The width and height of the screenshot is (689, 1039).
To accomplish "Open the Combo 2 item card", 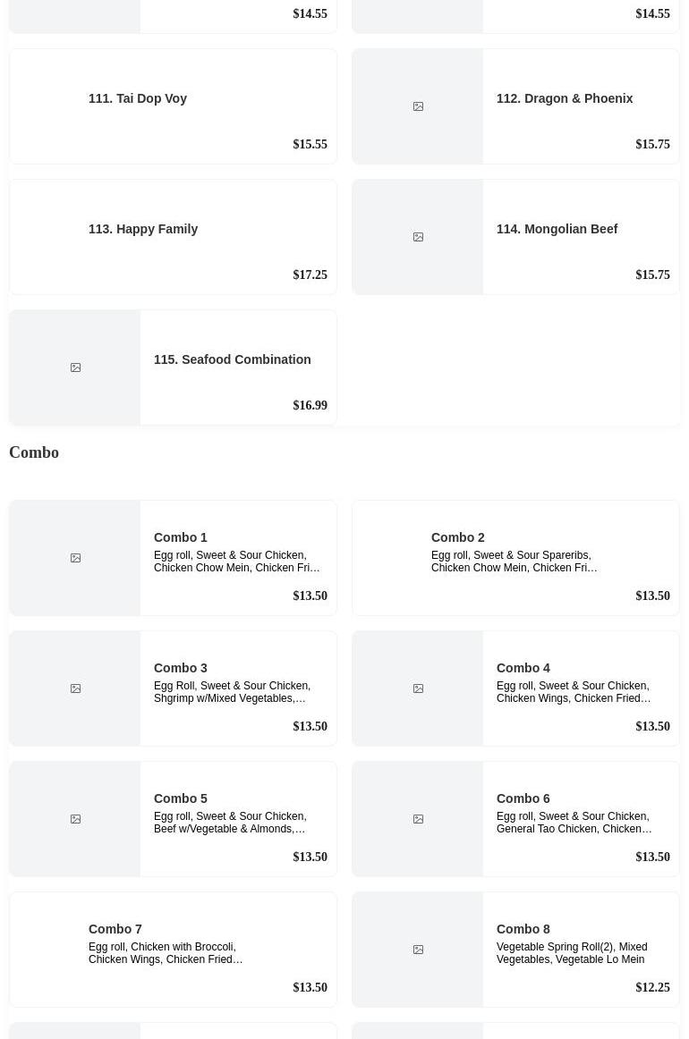I will (515, 558).
